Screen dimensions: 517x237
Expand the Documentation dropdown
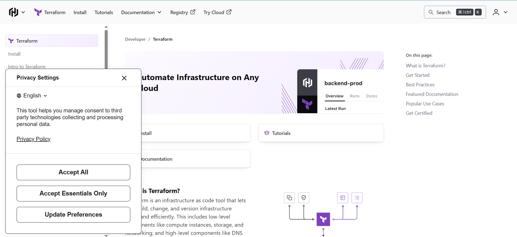pos(141,12)
